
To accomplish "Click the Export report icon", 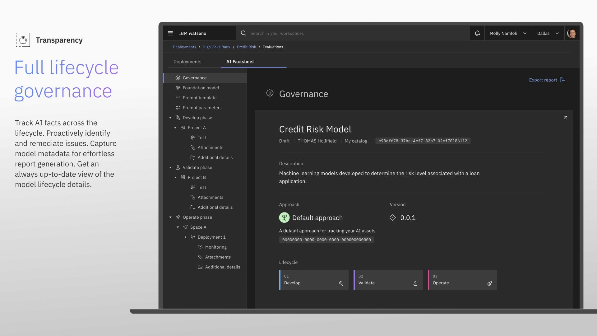I will [562, 80].
